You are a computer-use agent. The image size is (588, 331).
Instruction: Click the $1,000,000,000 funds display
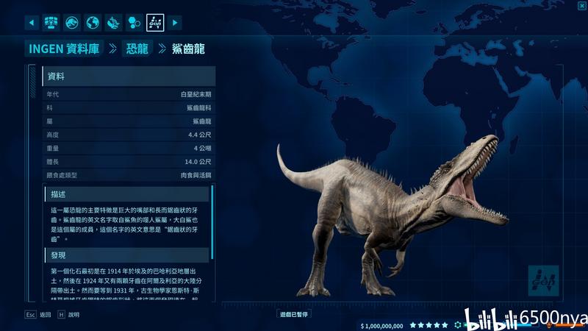[381, 326]
